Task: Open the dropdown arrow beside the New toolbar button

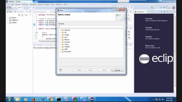Action: pos(10,8)
